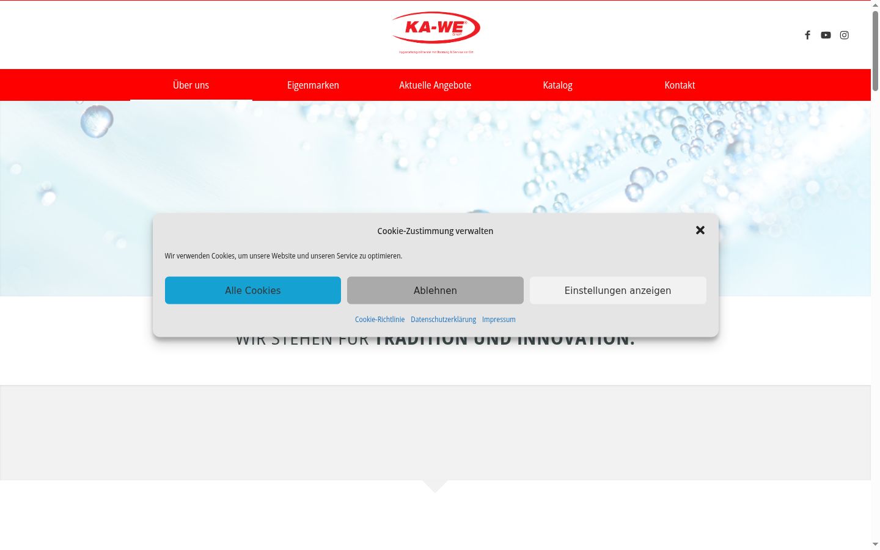
Task: Click the text 'Wir verwenden Cookies'
Action: coord(200,256)
